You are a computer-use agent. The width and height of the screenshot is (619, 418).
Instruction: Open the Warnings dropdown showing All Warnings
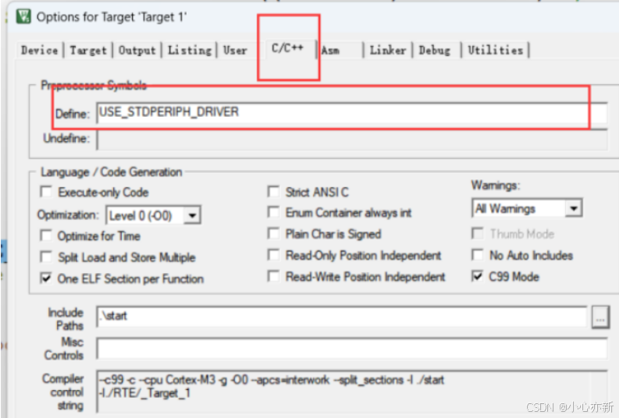pyautogui.click(x=527, y=208)
